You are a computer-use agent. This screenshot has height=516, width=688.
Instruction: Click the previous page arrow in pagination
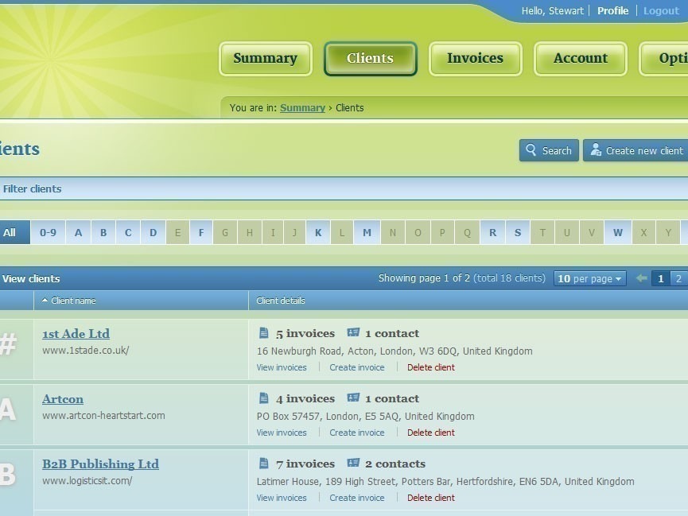tap(641, 278)
